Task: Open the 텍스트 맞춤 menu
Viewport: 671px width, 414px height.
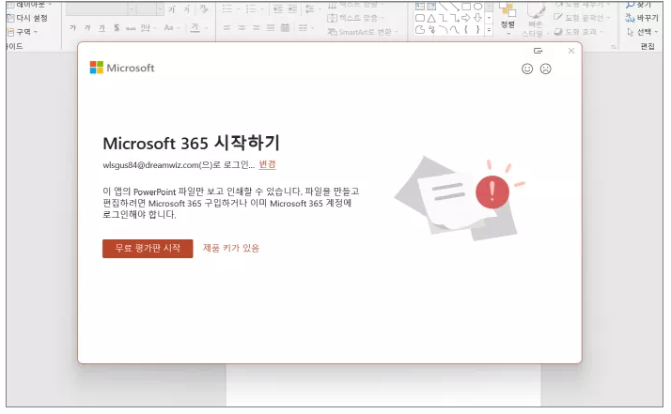Action: (x=356, y=18)
